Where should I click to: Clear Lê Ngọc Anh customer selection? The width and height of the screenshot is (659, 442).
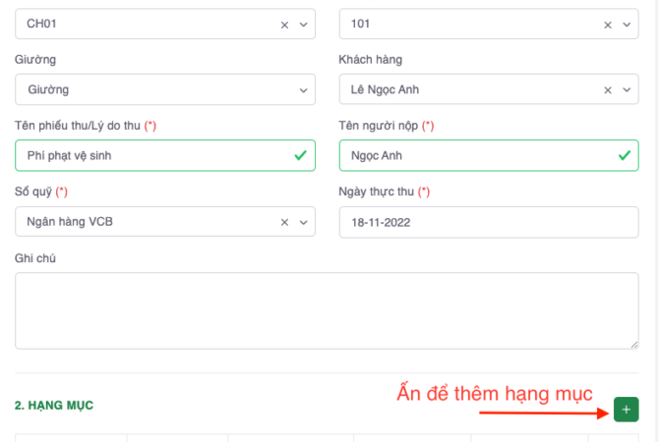[x=608, y=89]
